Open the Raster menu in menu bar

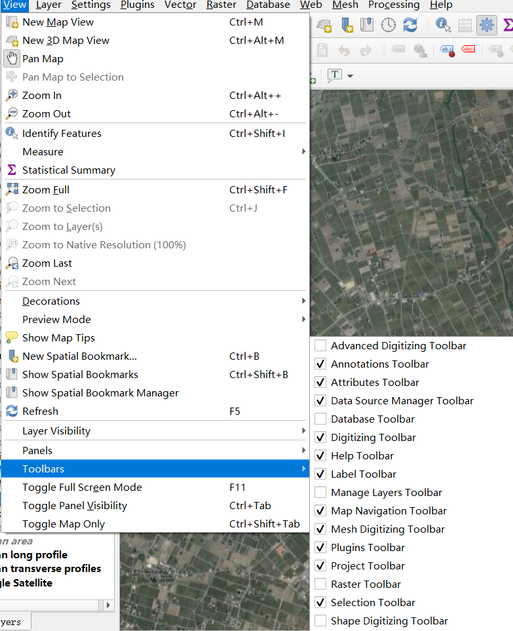tap(221, 5)
